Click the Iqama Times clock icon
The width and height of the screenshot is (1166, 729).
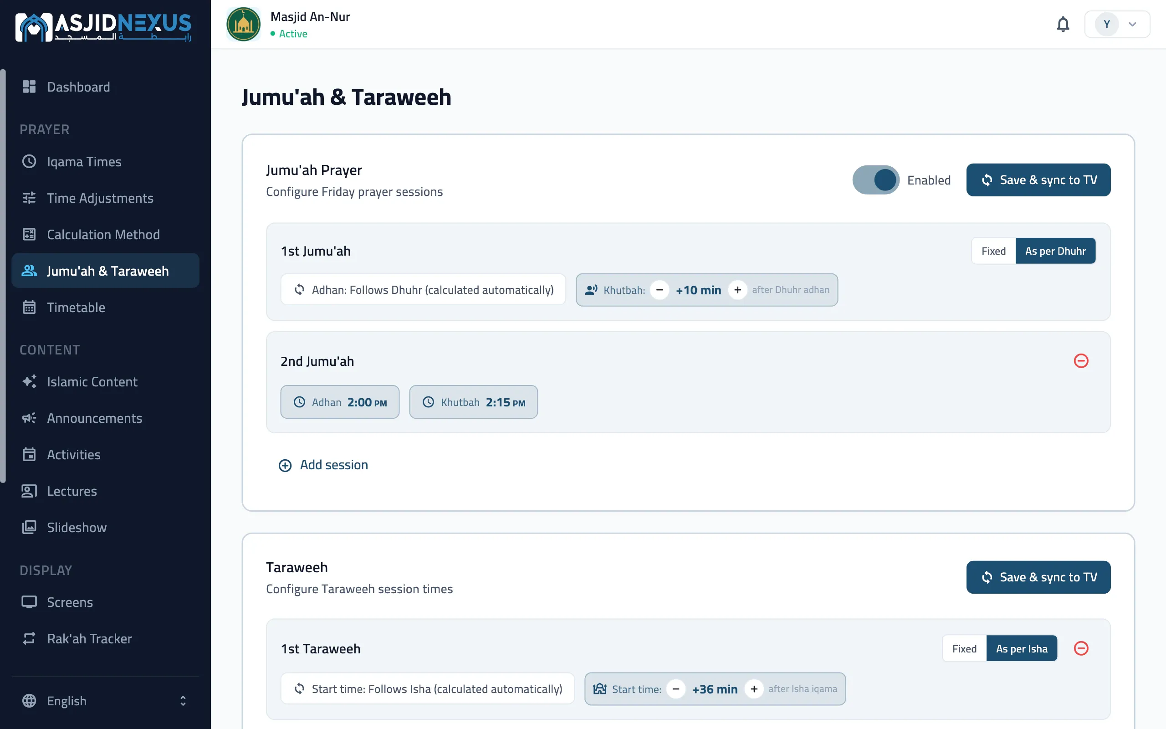click(x=29, y=161)
